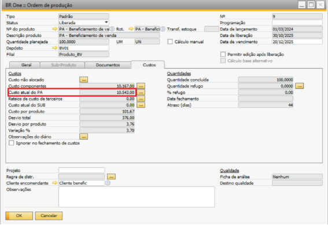
Task: Open link arrow beside Cliente encomendante
Action: click(54, 183)
